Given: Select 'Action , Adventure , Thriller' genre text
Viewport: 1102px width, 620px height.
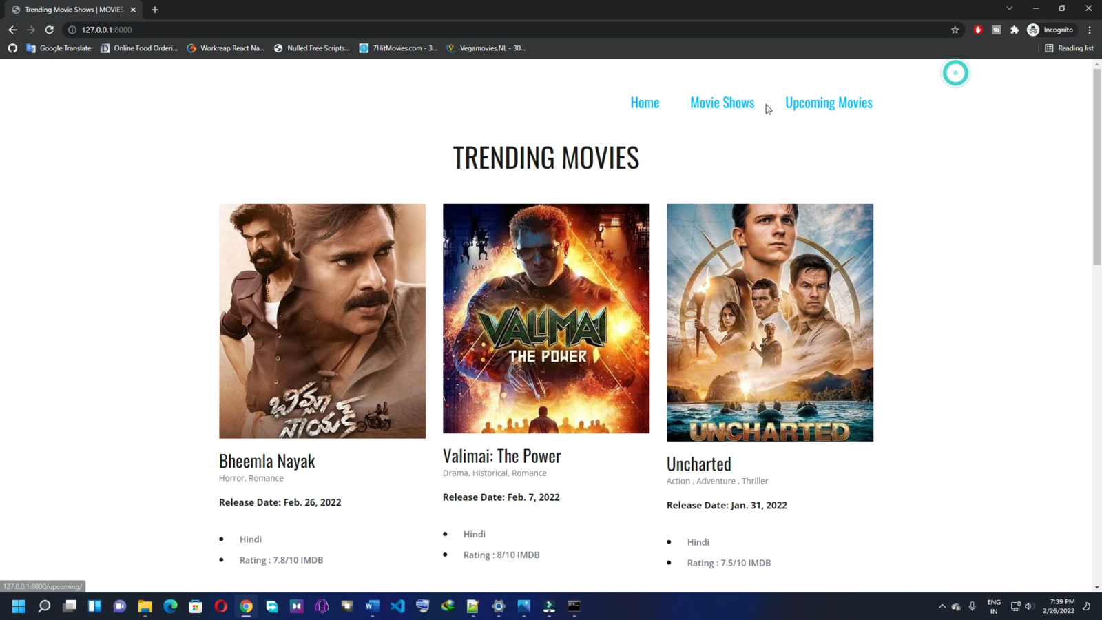Looking at the screenshot, I should [x=717, y=481].
